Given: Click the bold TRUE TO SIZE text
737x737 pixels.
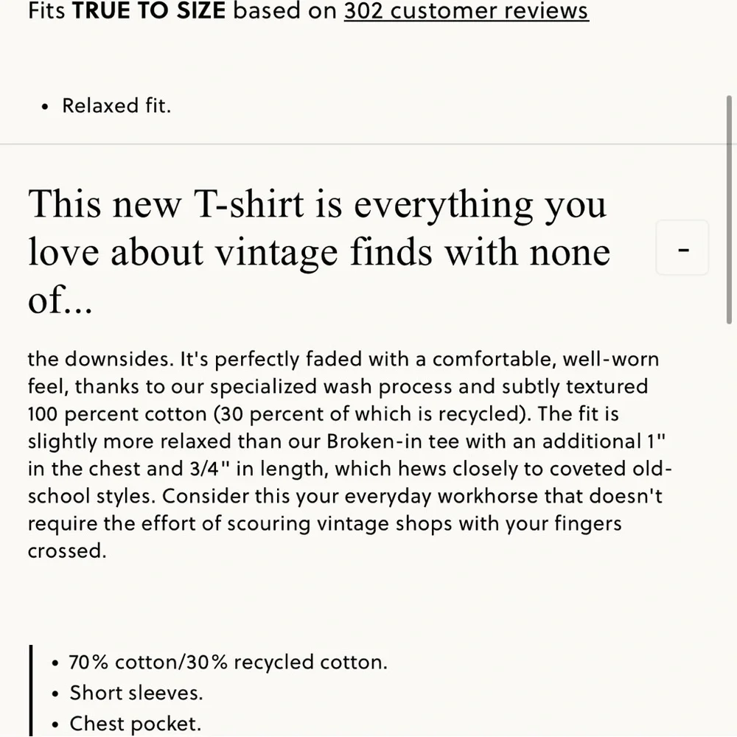Looking at the screenshot, I should 149,10.
